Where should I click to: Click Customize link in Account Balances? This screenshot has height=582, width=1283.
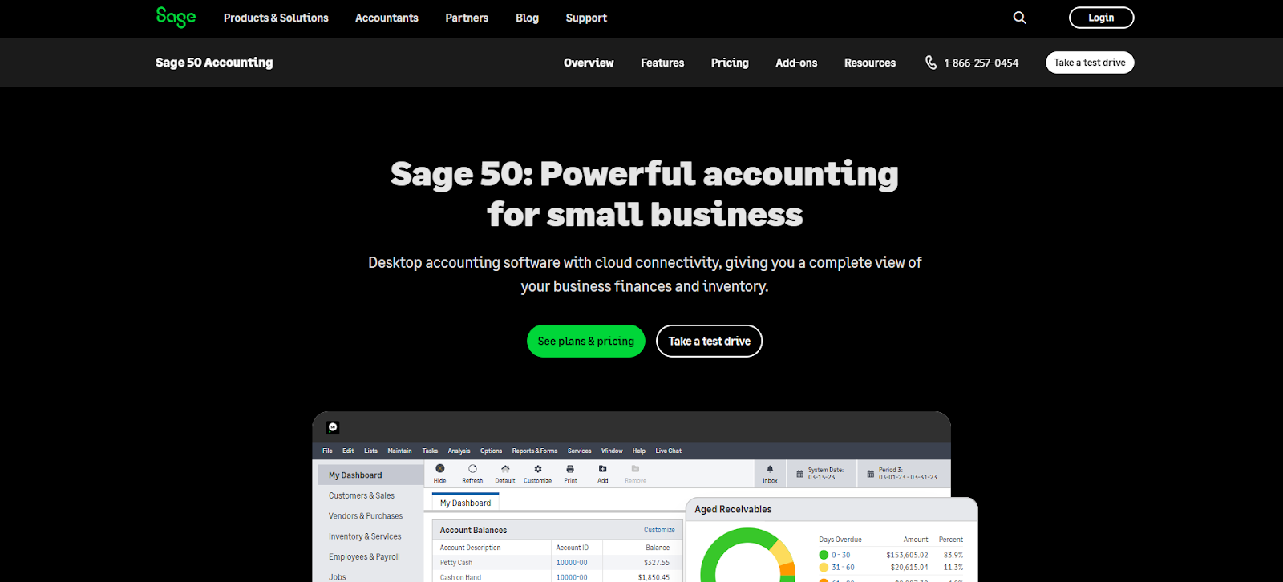coord(659,530)
